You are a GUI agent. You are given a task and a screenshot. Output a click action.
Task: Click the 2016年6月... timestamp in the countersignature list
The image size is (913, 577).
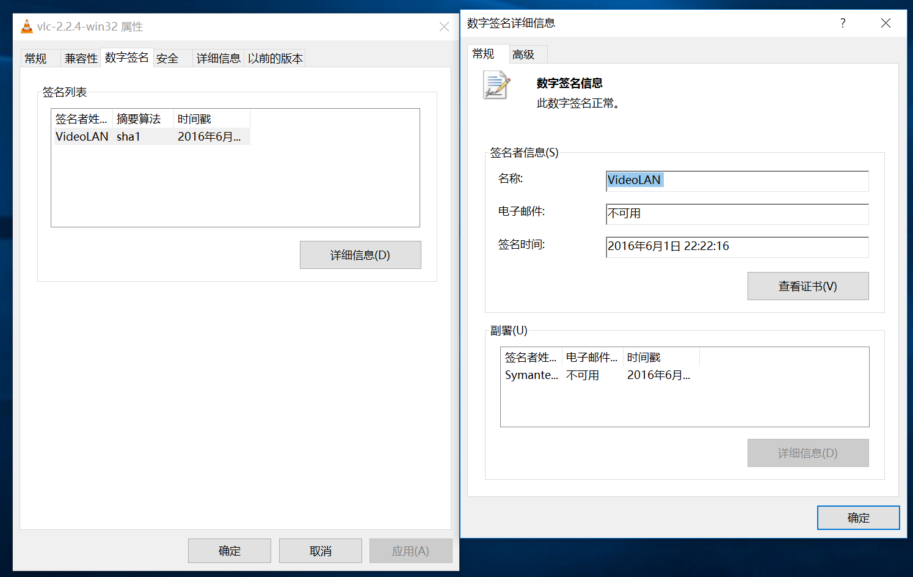(x=658, y=375)
